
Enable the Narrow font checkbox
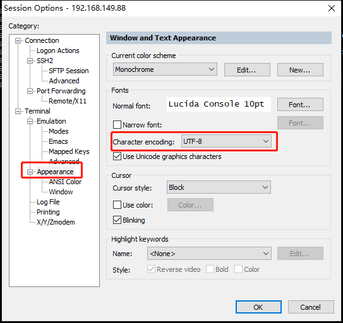[117, 125]
